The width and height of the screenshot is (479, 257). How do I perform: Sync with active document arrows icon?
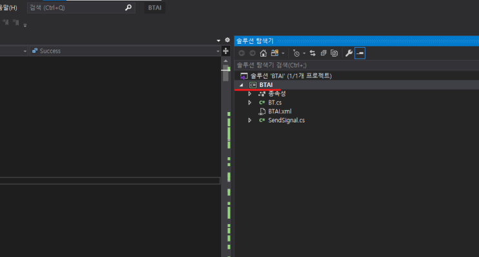coord(313,53)
